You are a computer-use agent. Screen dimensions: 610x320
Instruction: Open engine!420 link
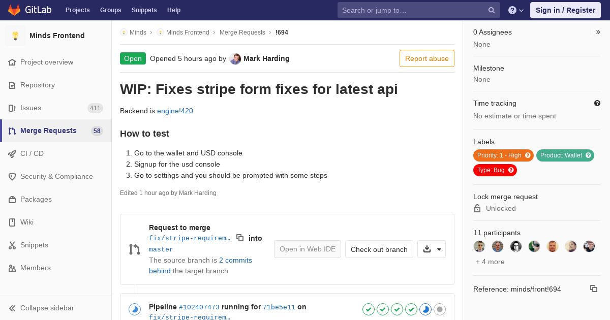tap(175, 111)
